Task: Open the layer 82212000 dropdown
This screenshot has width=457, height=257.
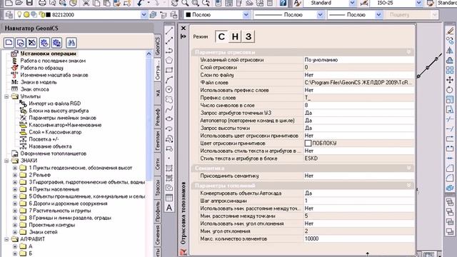Action: coord(144,14)
